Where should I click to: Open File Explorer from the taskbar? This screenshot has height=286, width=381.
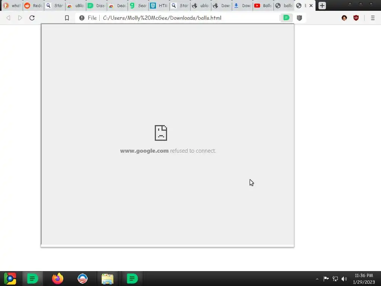point(108,279)
